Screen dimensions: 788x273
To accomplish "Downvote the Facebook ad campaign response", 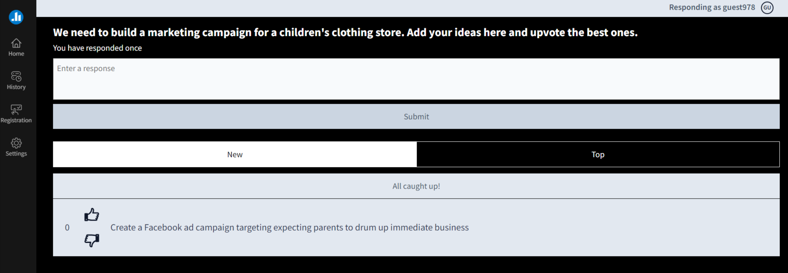I will click(92, 240).
